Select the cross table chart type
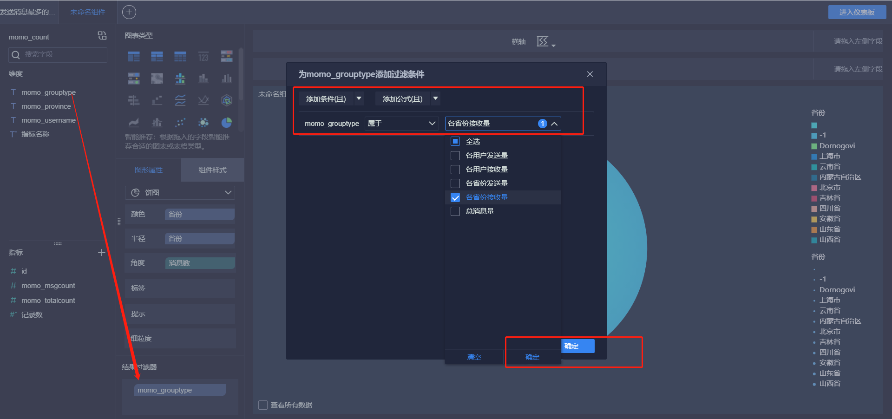 click(157, 57)
